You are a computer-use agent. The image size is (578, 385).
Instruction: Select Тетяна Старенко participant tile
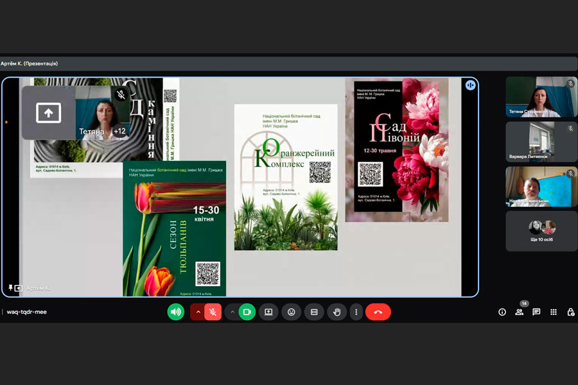[541, 97]
